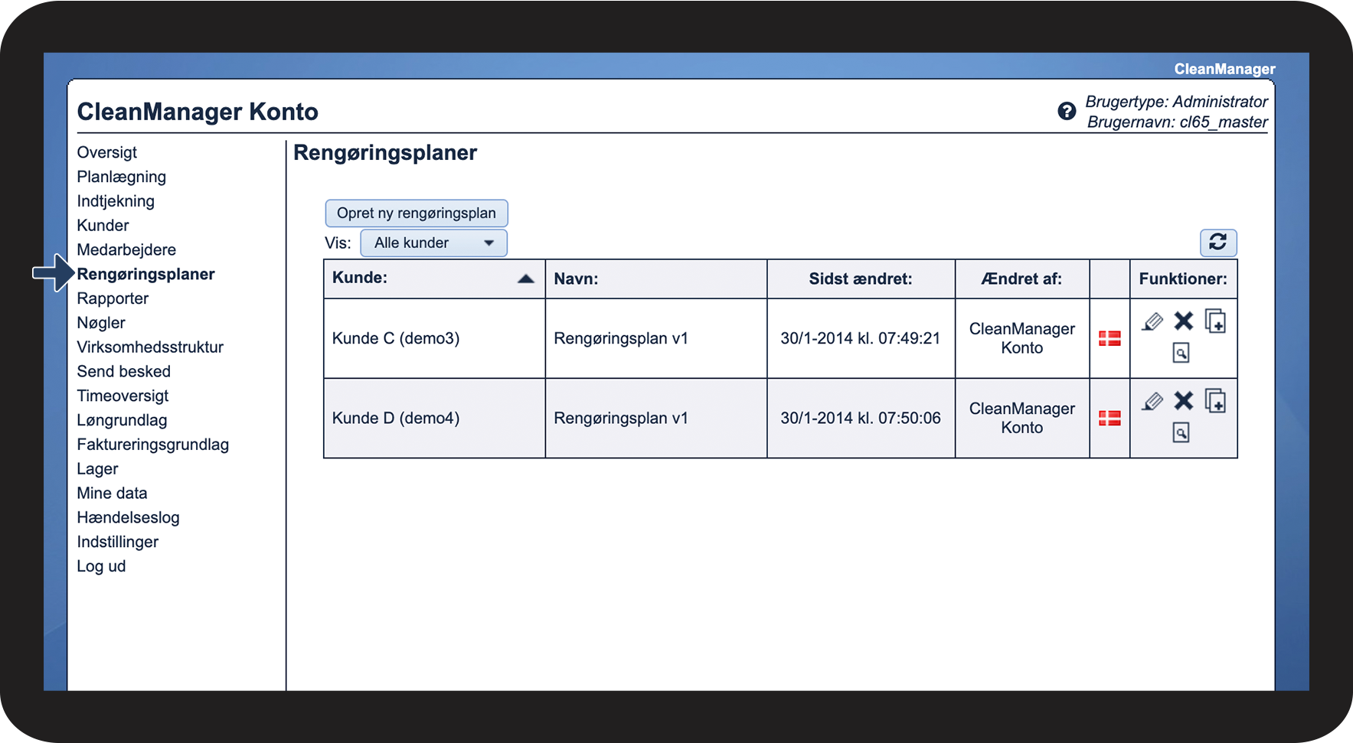This screenshot has height=743, width=1353.
Task: Sort by the Sidst ændret column header
Action: pos(861,279)
